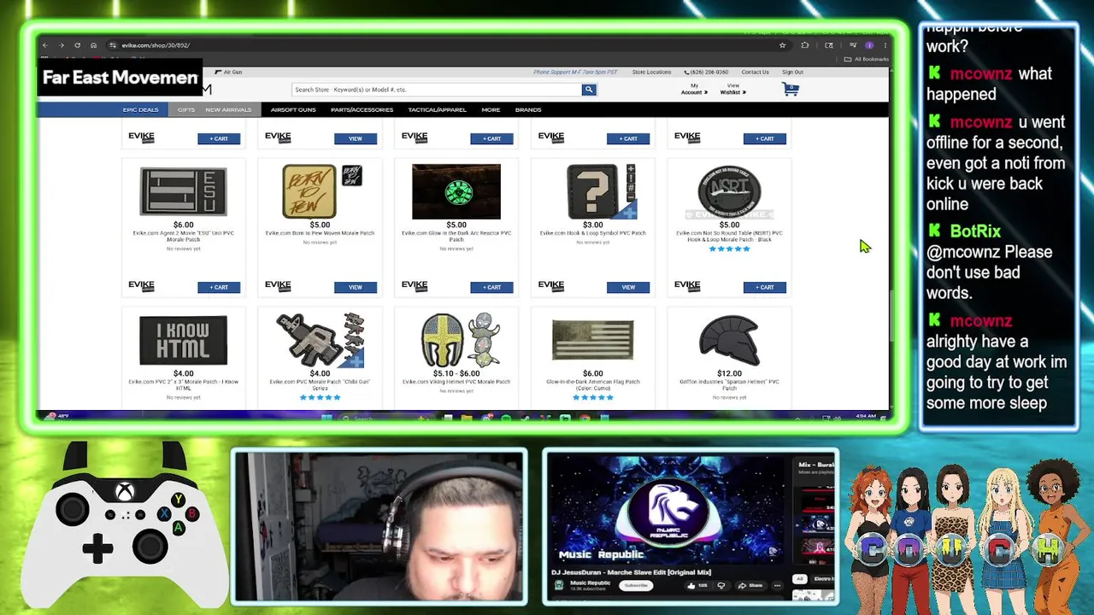Click the blue search magnifier button

click(588, 90)
